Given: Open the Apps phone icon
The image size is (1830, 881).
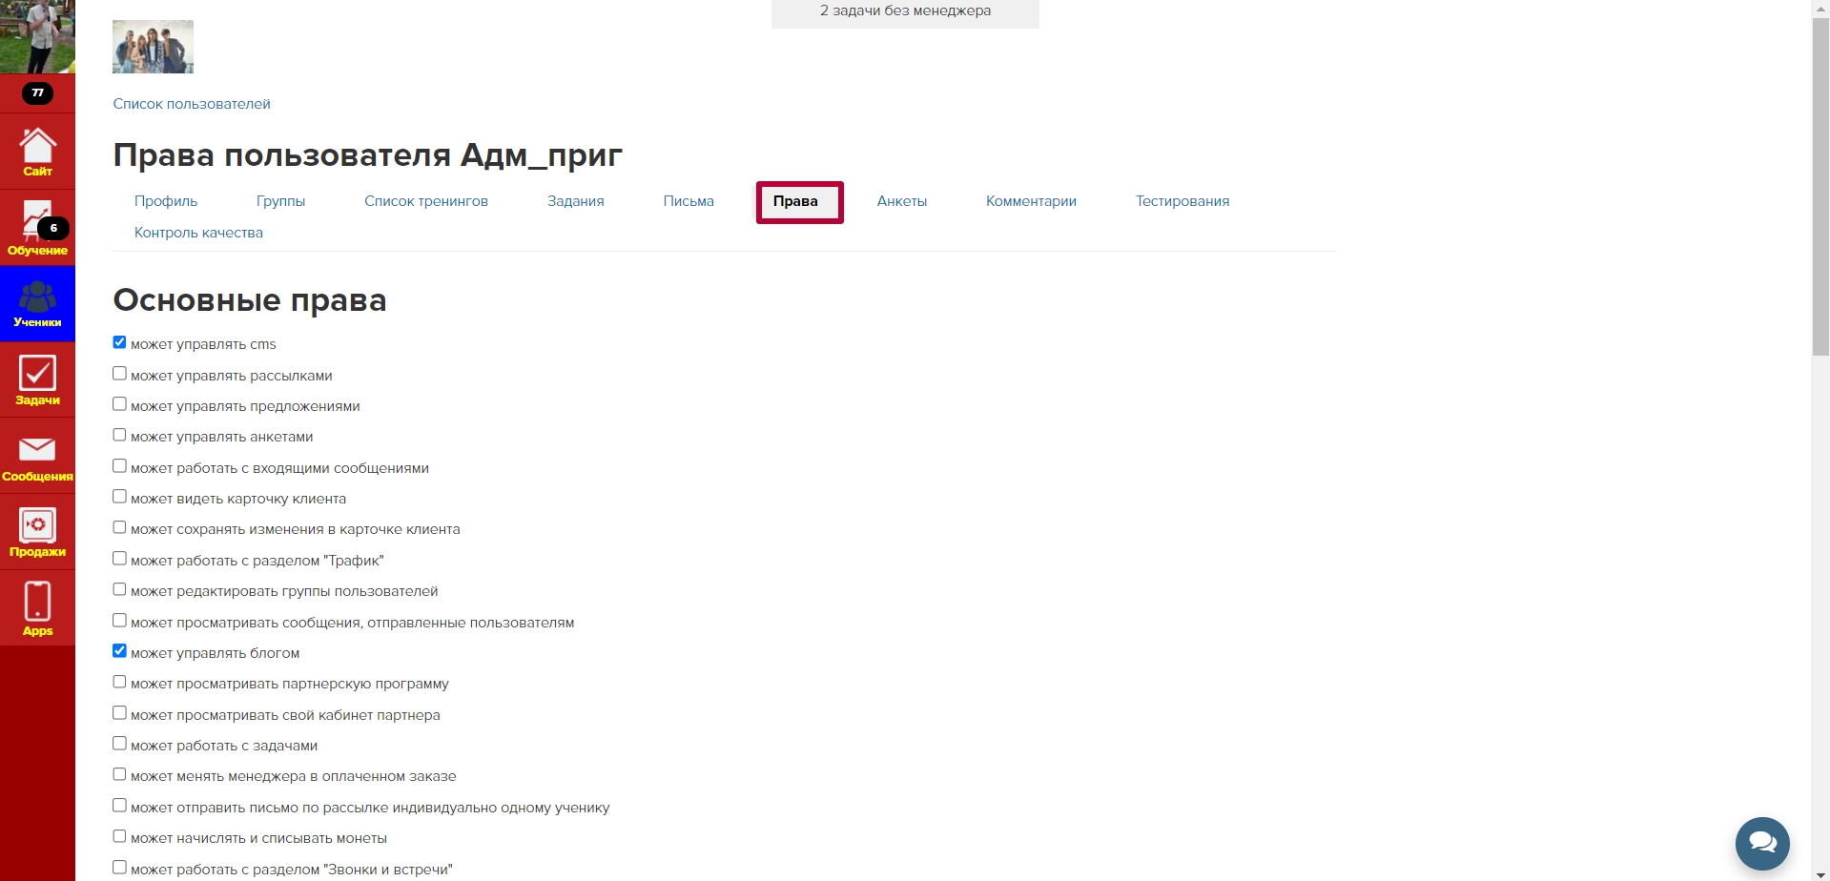Looking at the screenshot, I should (37, 608).
